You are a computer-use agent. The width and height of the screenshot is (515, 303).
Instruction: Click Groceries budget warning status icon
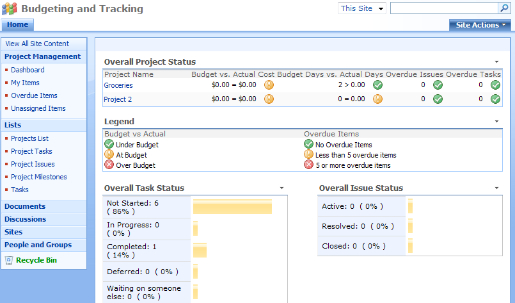click(x=269, y=85)
